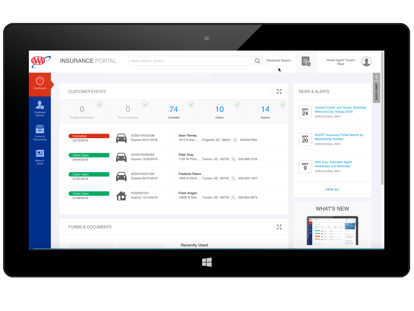Image resolution: width=414 pixels, height=311 pixels.
Task: Toggle the Pending Cancellation checkmark filter
Action: point(100,105)
